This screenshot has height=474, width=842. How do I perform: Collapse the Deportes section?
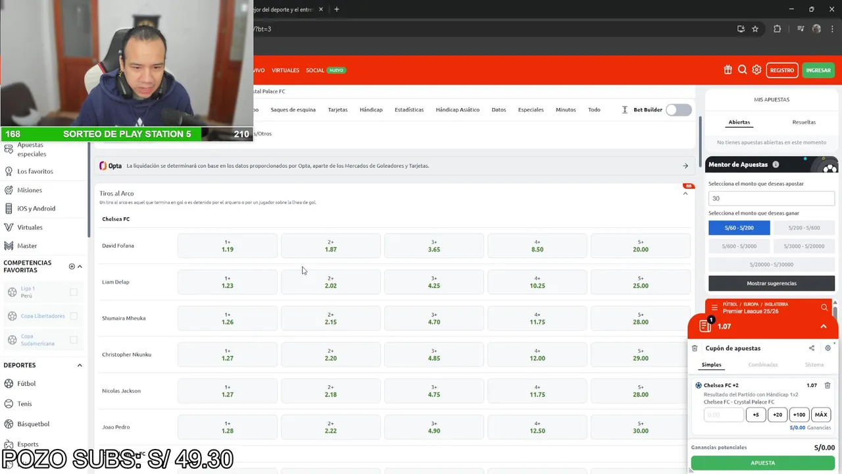click(x=80, y=365)
